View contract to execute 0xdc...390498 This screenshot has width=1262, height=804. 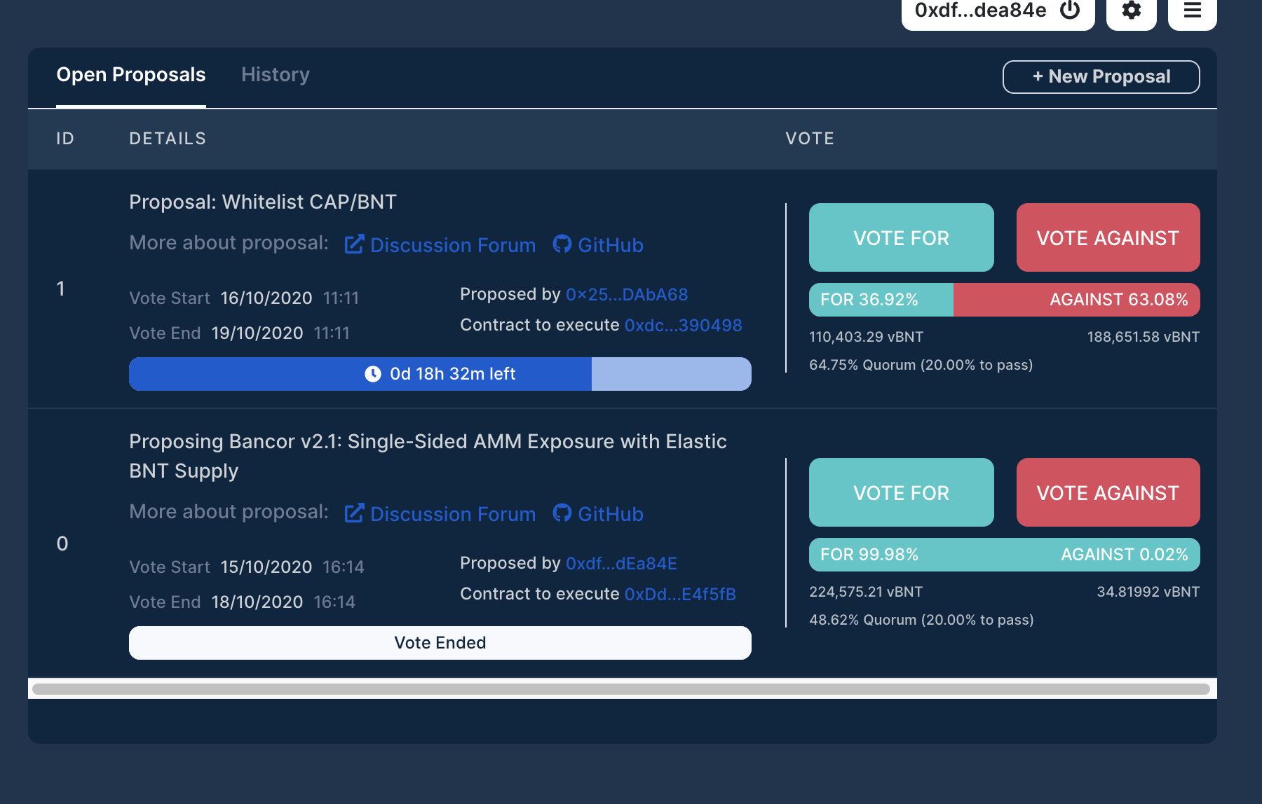pyautogui.click(x=684, y=325)
